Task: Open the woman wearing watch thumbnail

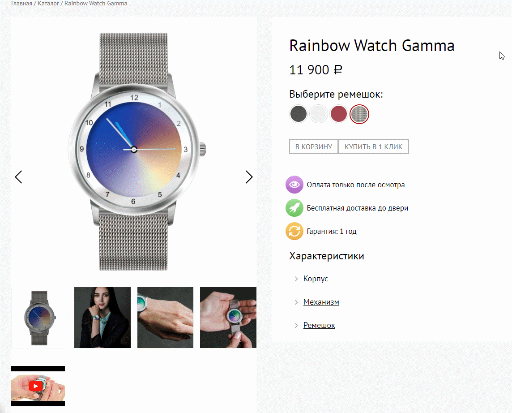Action: coord(102,318)
